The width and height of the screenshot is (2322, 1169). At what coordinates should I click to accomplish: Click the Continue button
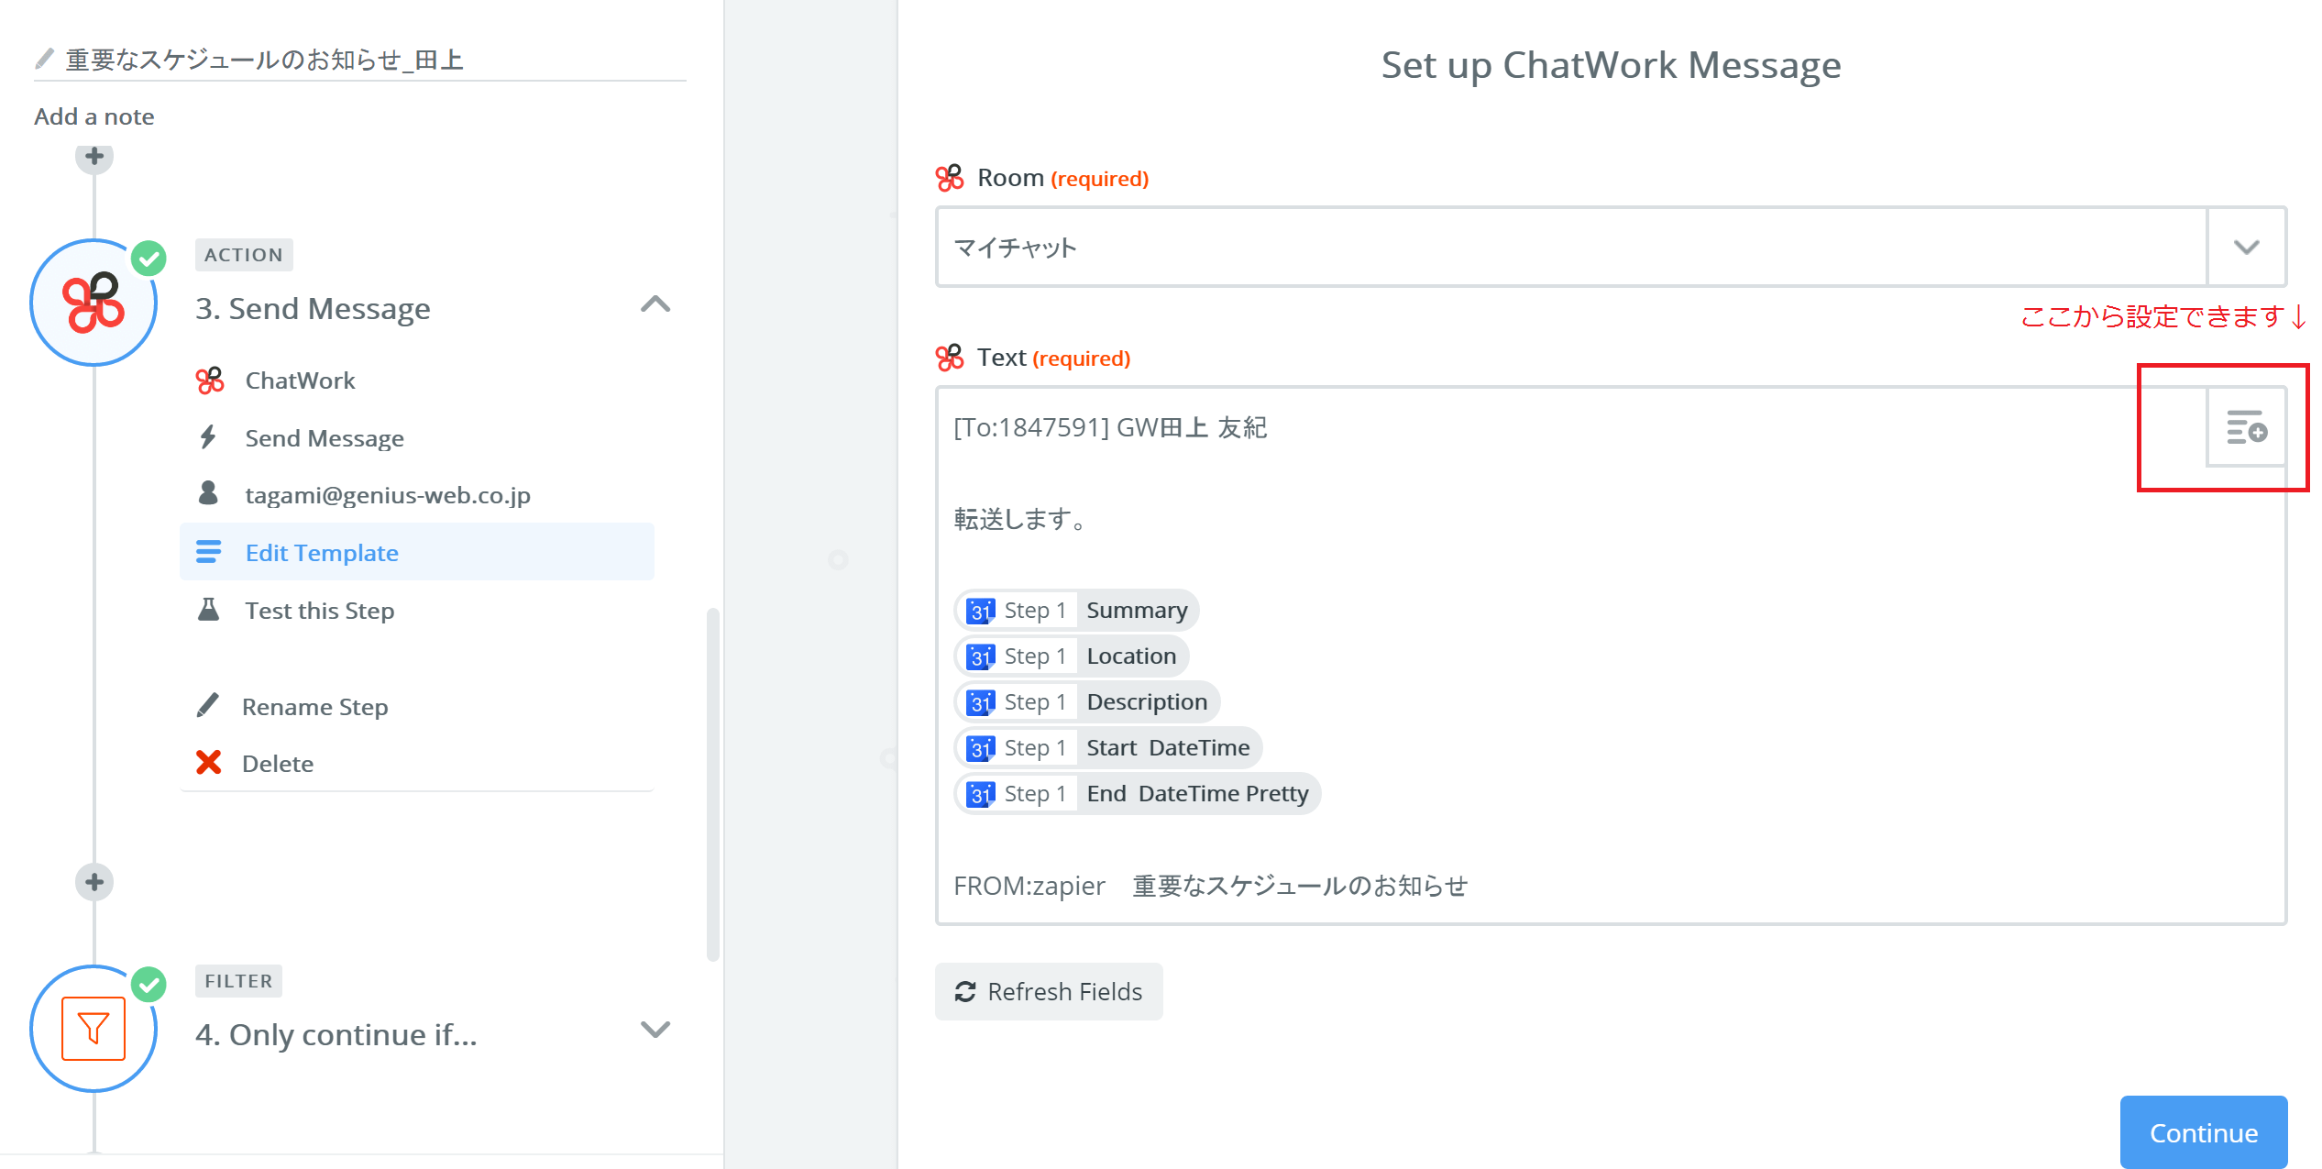coord(2204,1132)
